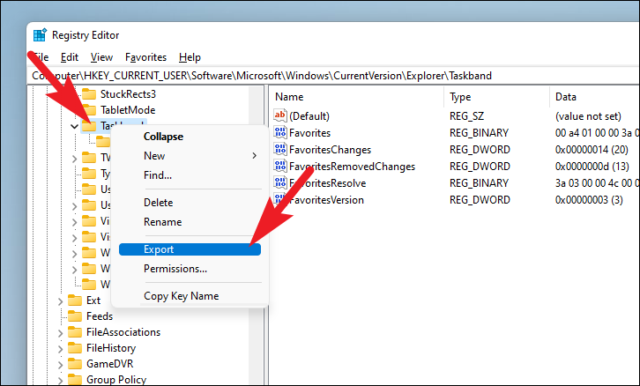Expand the GameDVR key
Screen dimensions: 640x386
[61, 364]
